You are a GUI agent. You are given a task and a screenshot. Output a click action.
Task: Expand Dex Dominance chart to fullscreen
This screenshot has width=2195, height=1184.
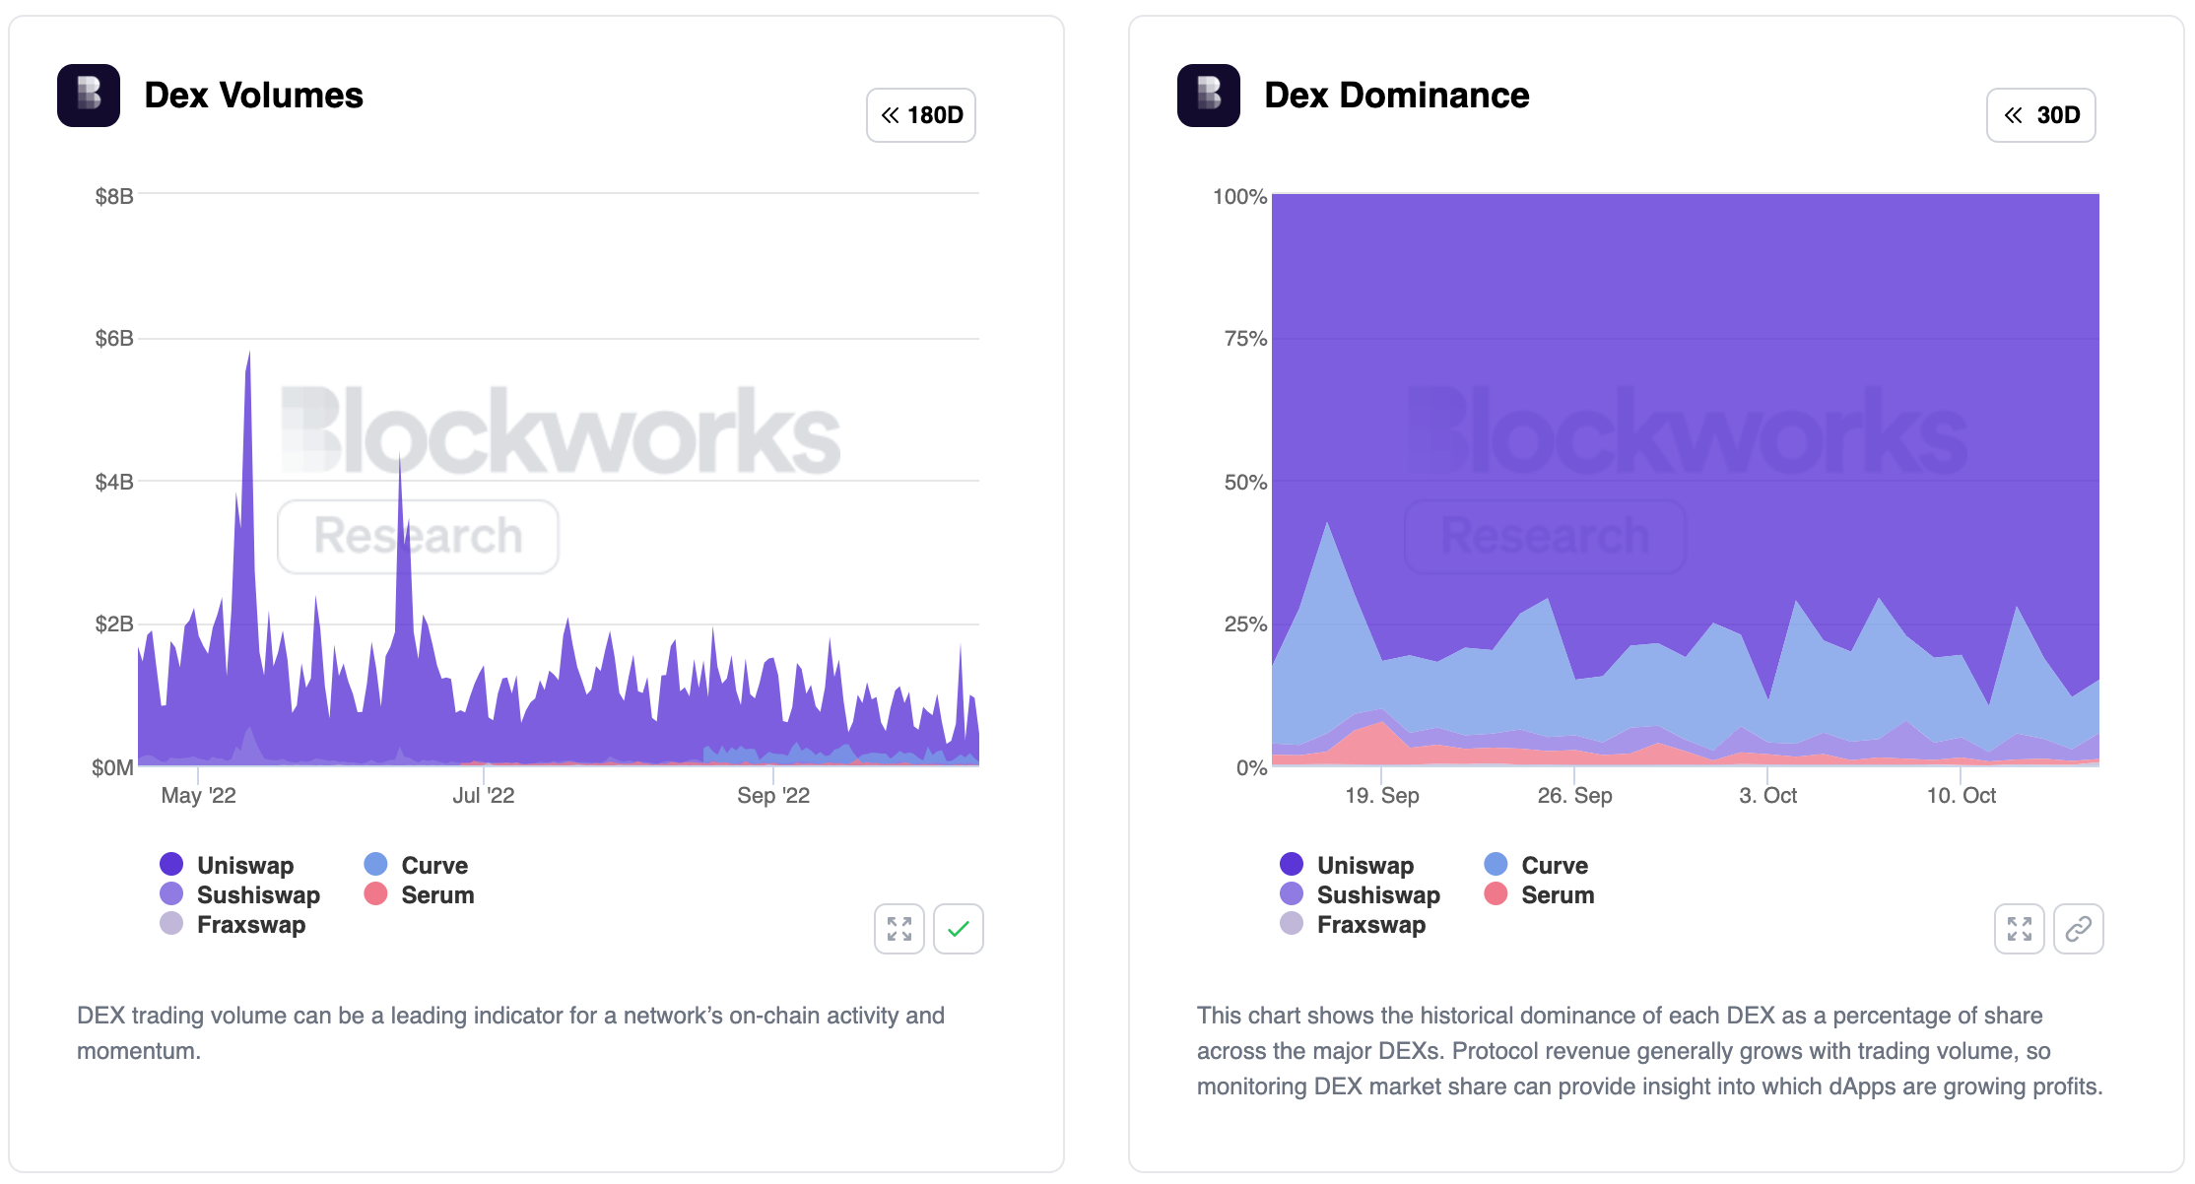[x=2019, y=929]
